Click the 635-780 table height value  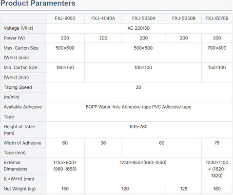click(138, 127)
